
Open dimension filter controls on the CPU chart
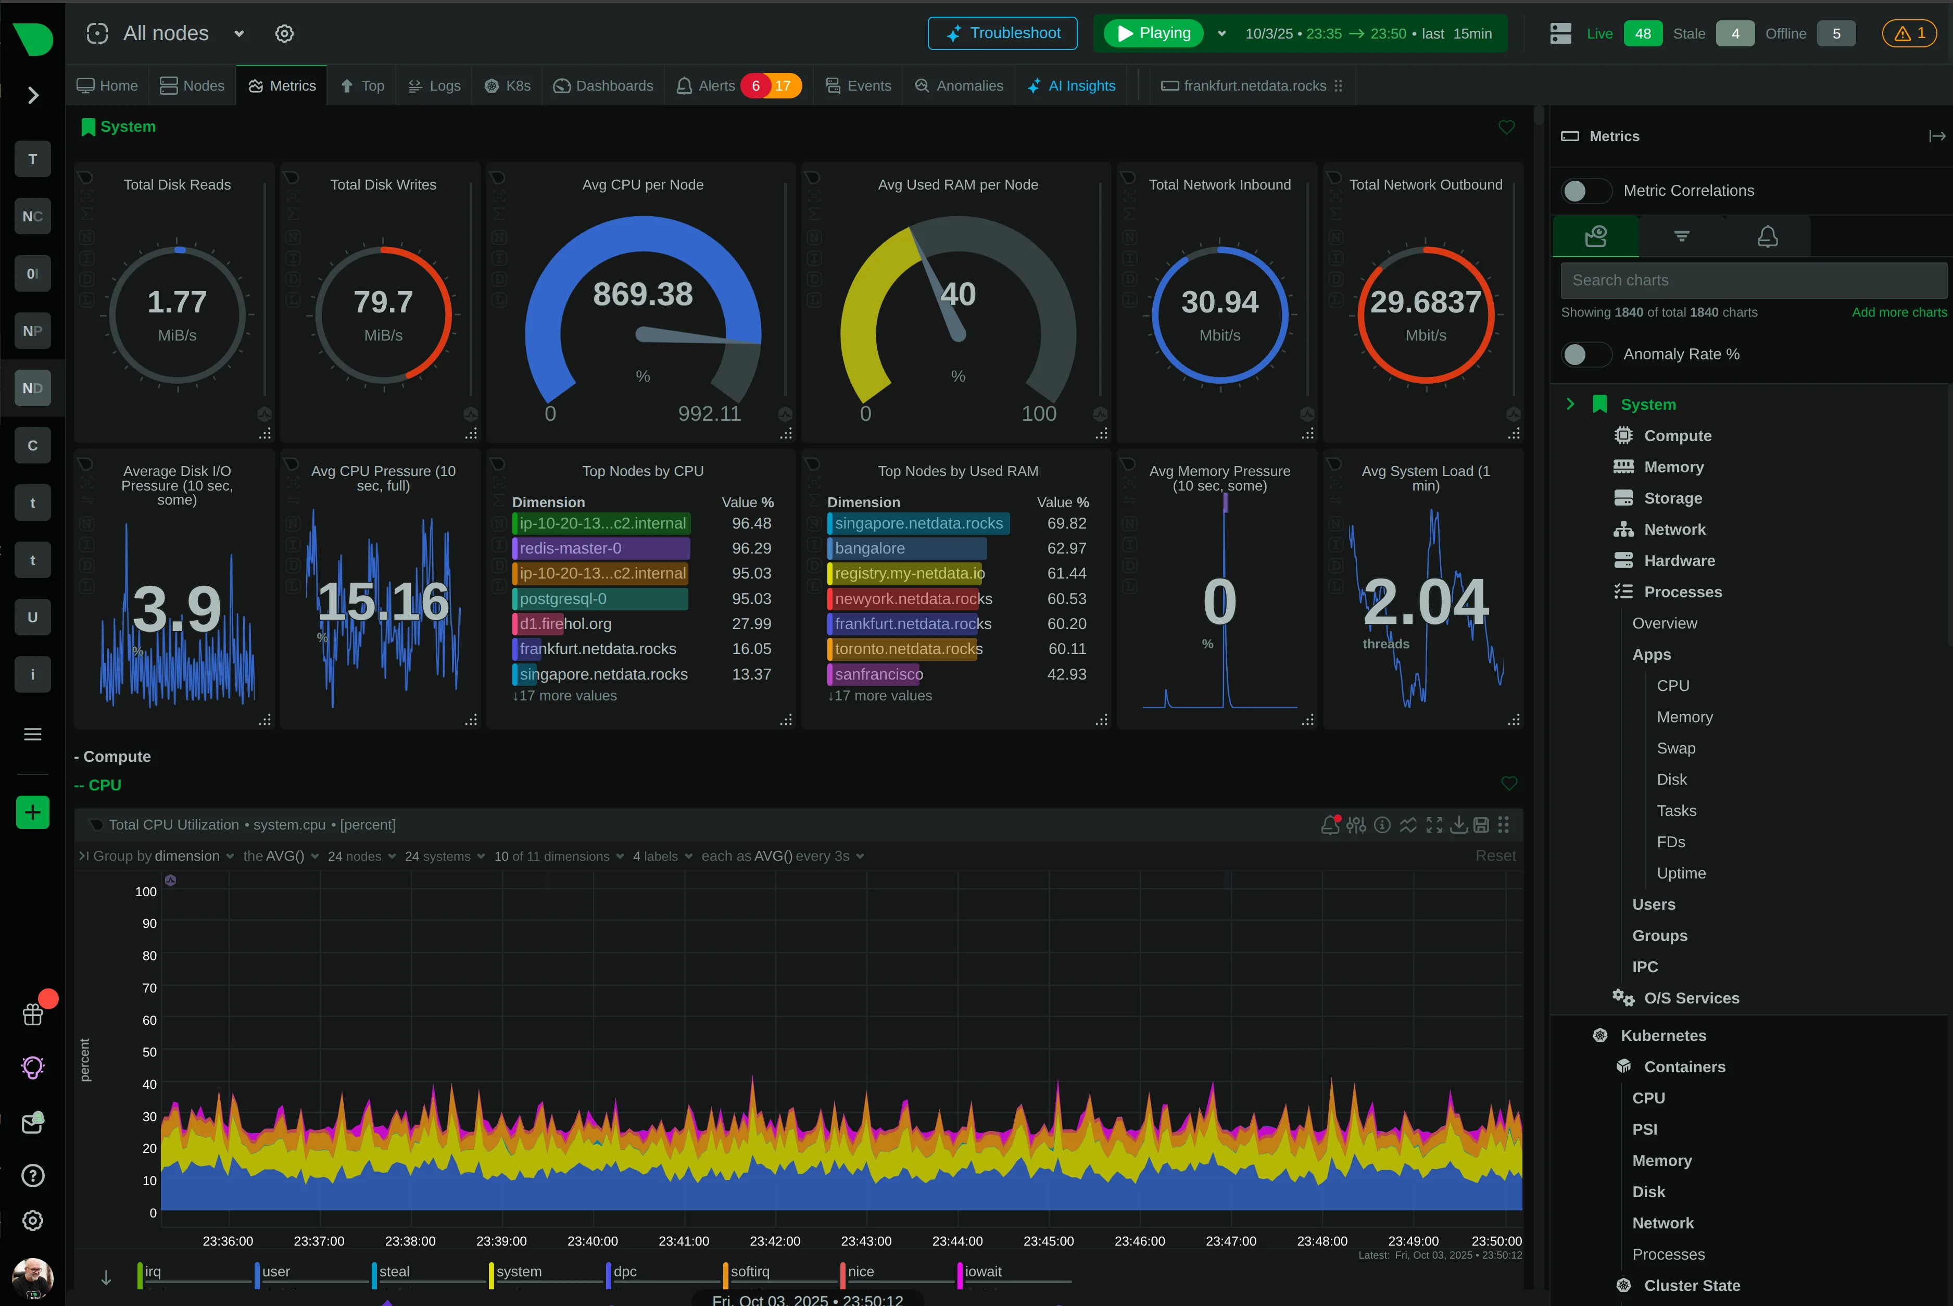coord(1355,824)
